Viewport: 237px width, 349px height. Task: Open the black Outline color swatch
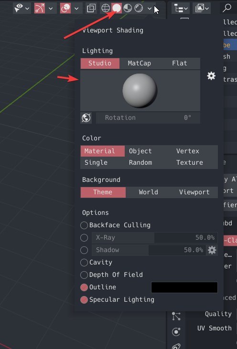coord(184,287)
